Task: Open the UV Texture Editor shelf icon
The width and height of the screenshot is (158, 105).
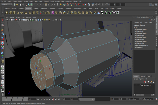Action: [x=118, y=13]
